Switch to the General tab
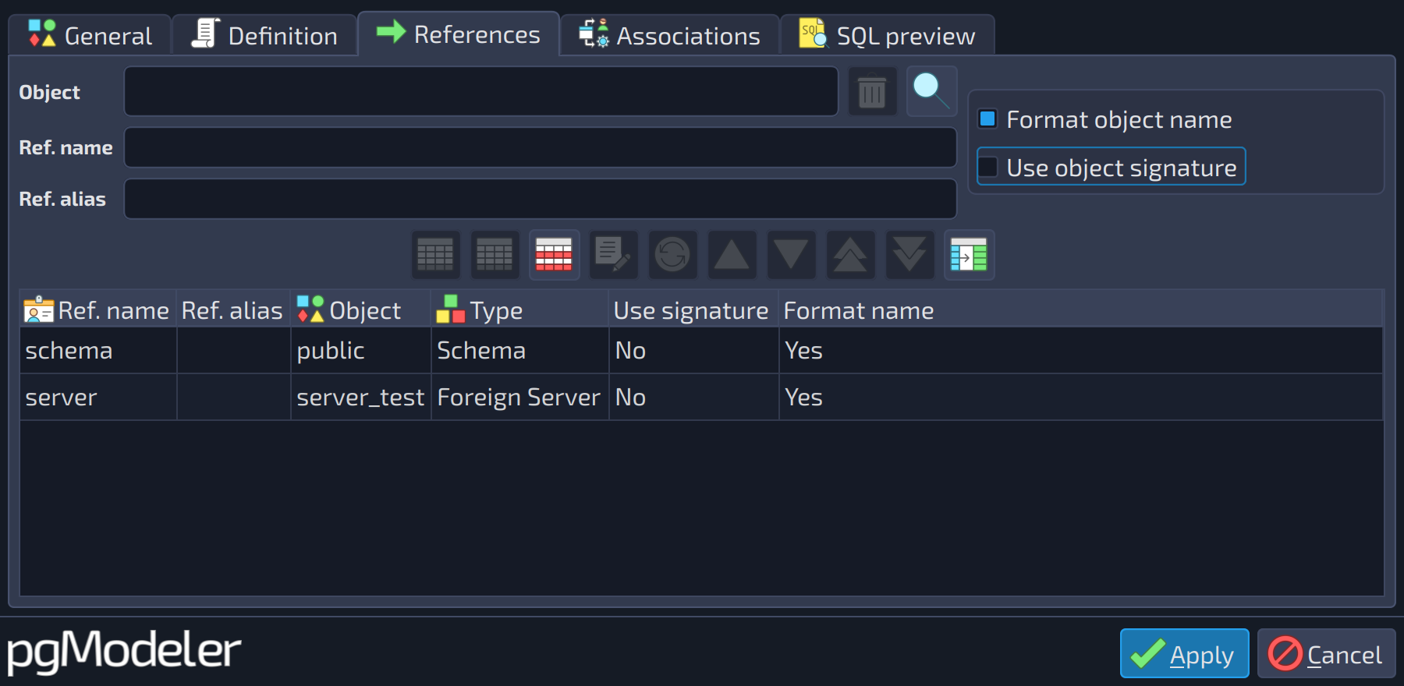The image size is (1404, 686). pyautogui.click(x=90, y=36)
